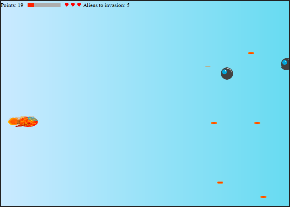The image size is (290, 207).
Task: Click the orange bolt in the bottom-right corner
Action: (x=263, y=197)
